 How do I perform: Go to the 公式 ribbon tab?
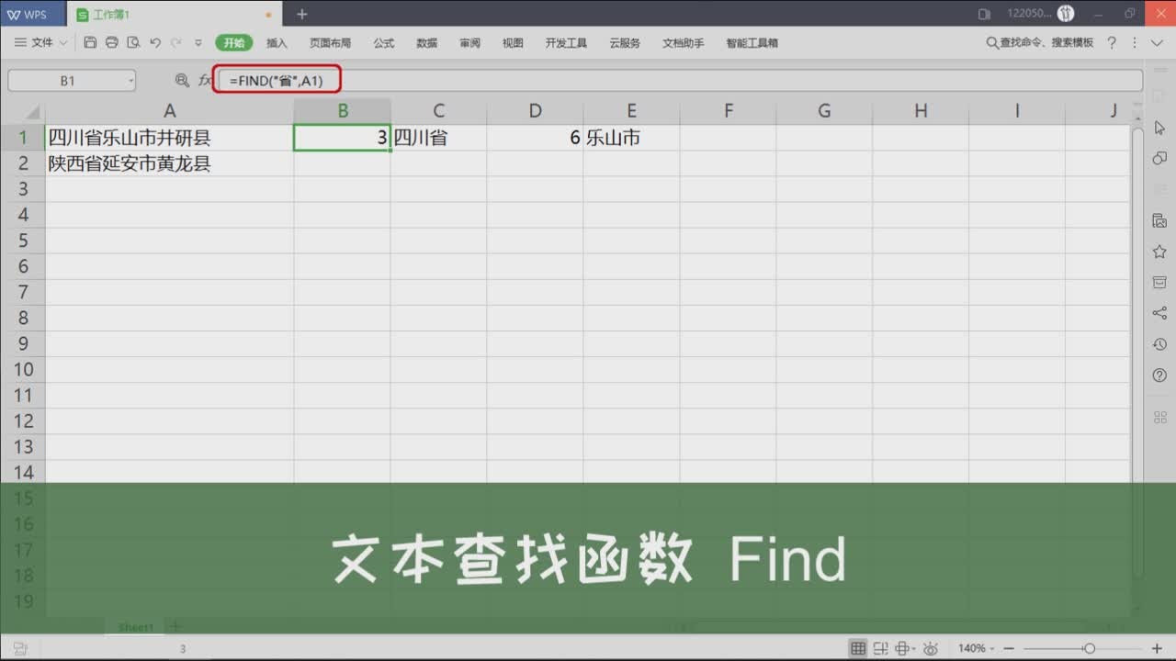pos(384,43)
